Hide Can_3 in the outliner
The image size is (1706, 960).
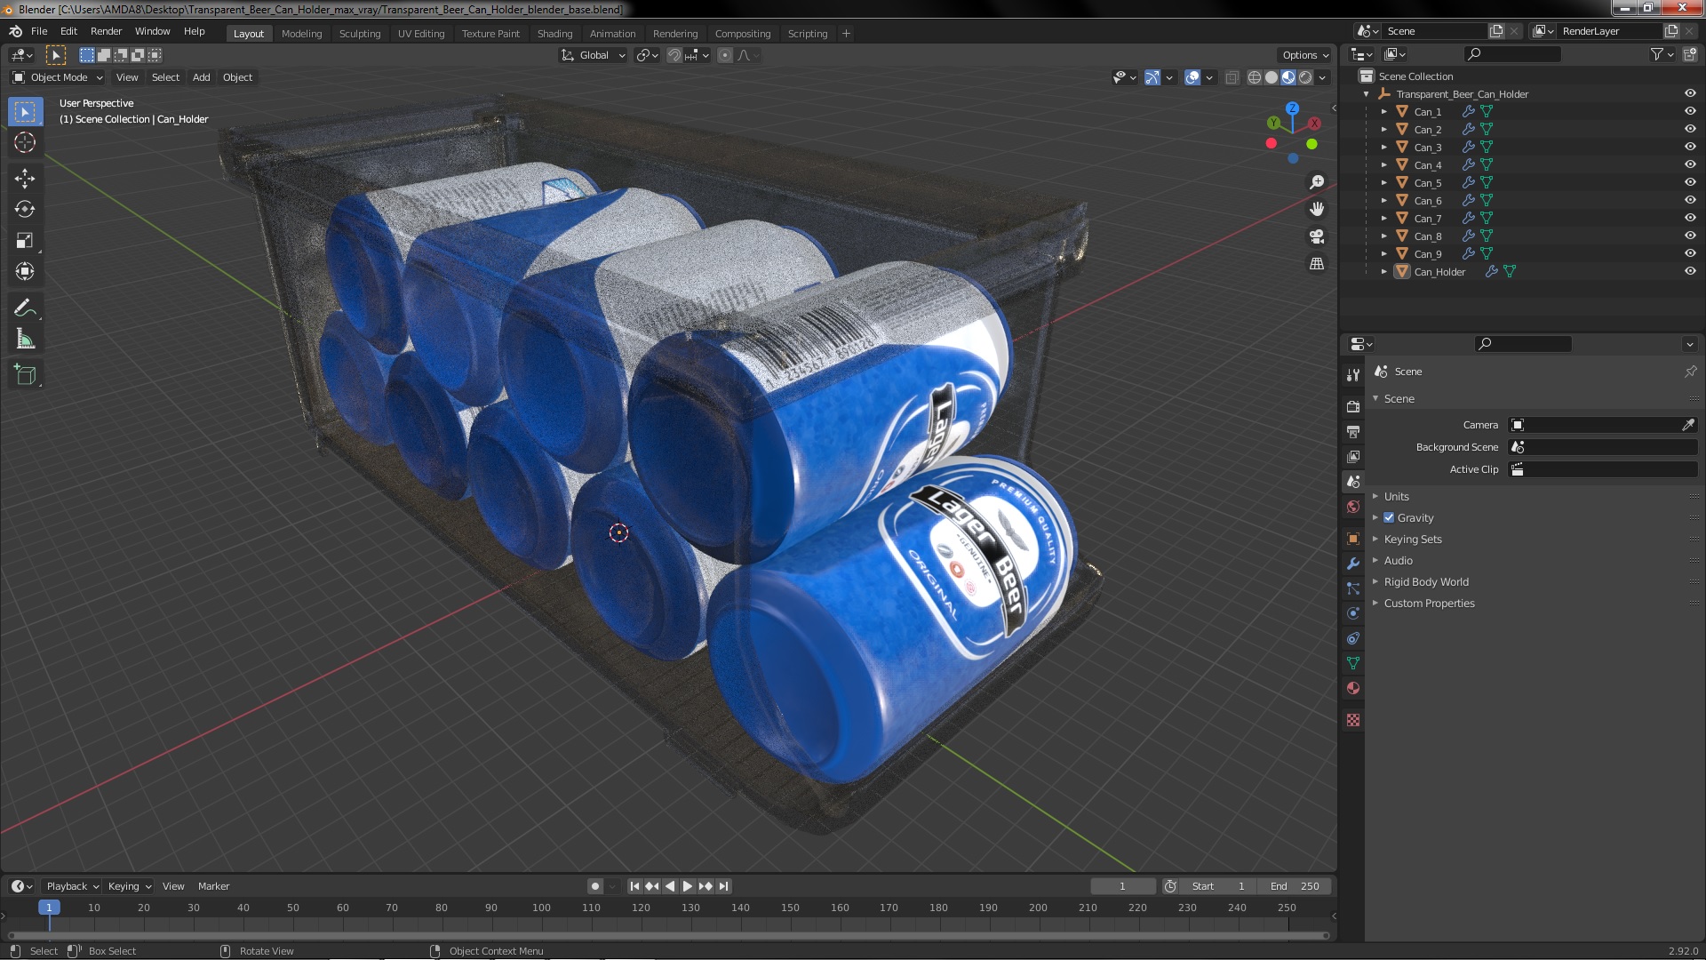(1690, 148)
